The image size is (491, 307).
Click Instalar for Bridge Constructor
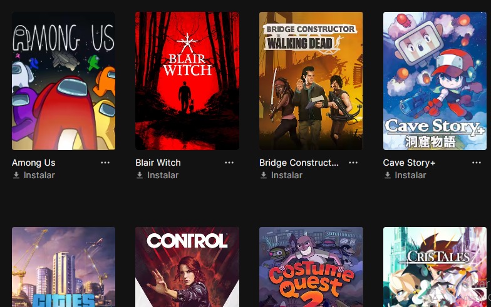tap(287, 175)
